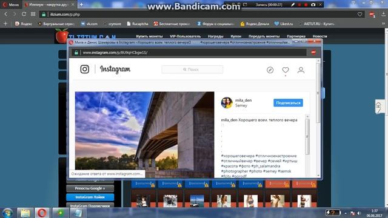Viewport: 388px width, 218px height.
Task: Click the Adblock icon in Instagram popup
Action: (313, 52)
